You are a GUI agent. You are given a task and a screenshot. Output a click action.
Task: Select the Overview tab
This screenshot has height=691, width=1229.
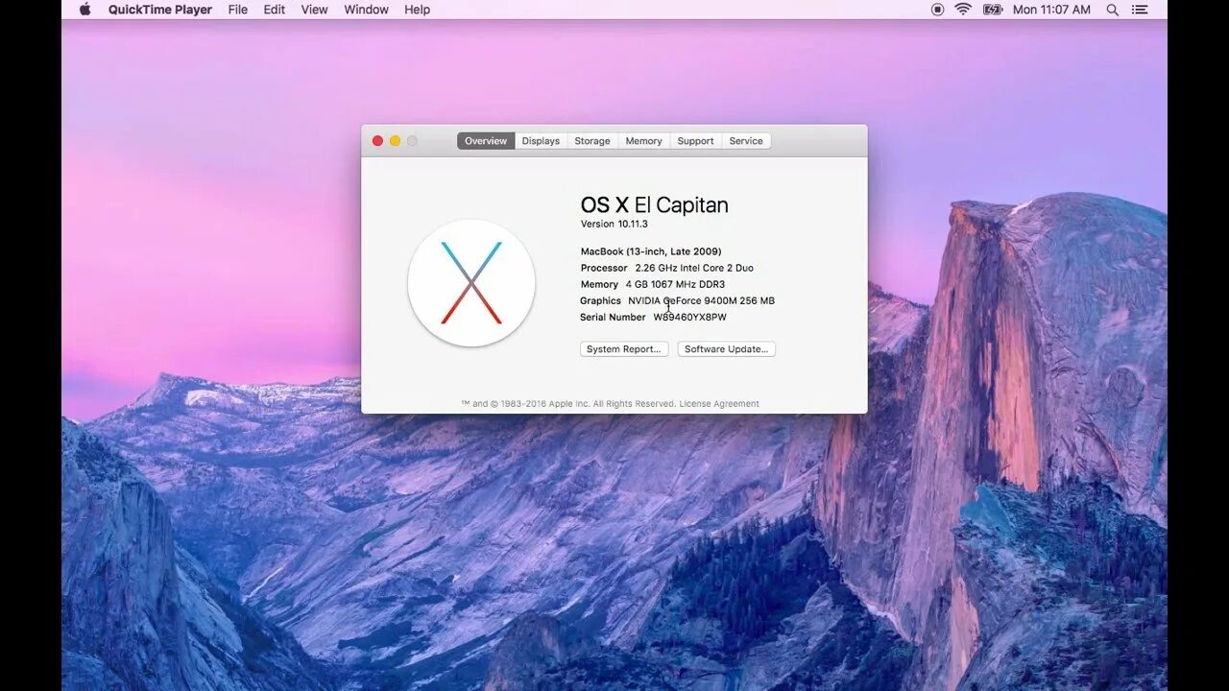pyautogui.click(x=486, y=141)
